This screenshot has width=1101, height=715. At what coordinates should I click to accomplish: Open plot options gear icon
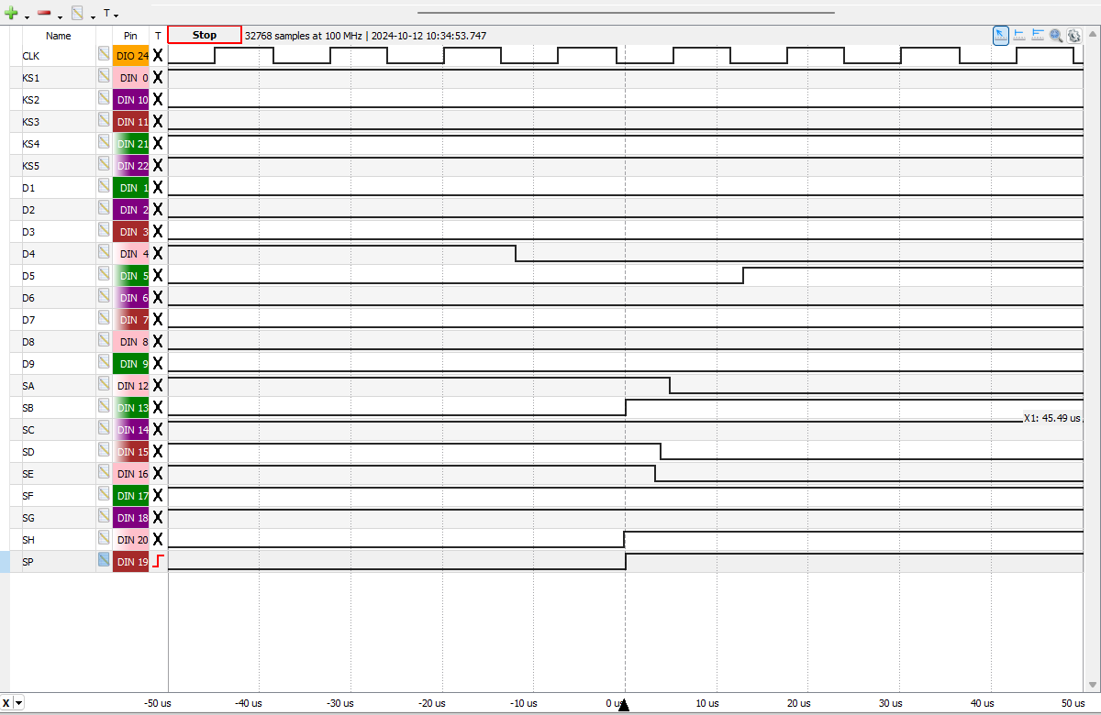1074,35
